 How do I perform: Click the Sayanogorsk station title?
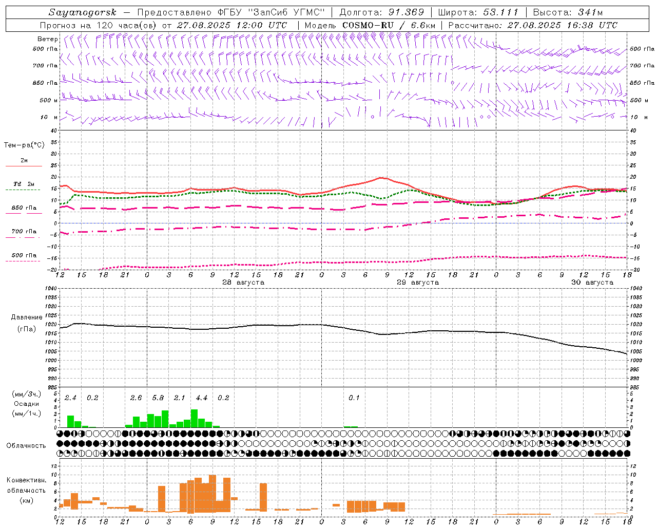[x=83, y=12]
